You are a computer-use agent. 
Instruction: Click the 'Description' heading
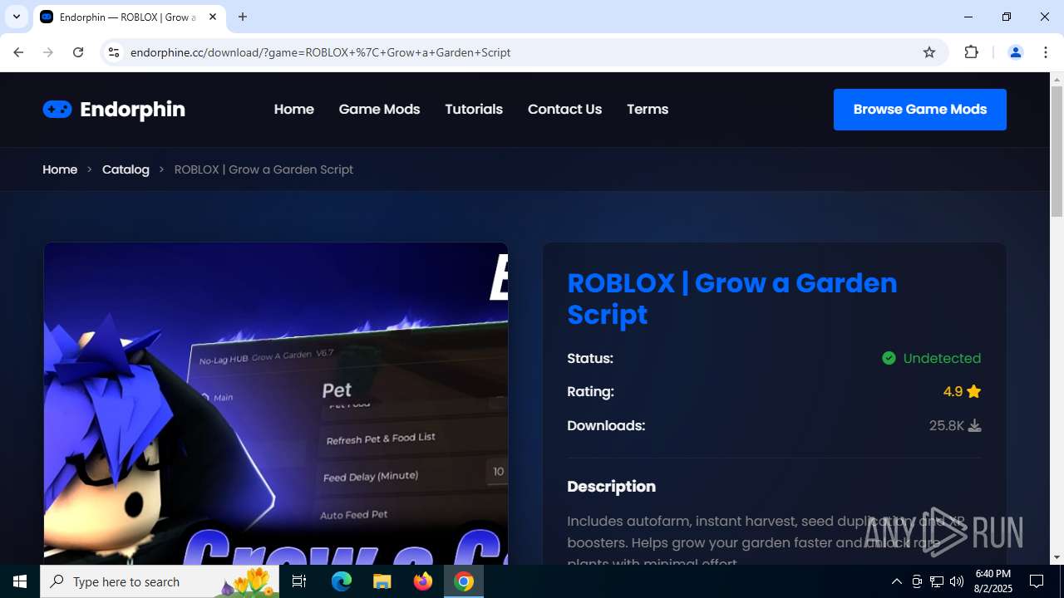(x=611, y=487)
